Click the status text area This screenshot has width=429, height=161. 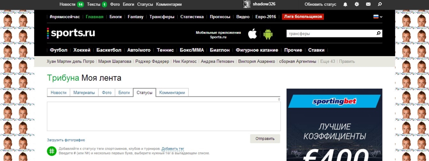[164, 116]
